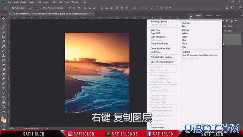The image size is (243, 137).
Task: Toggle the Auto-Select checkbox
Action: click(13, 8)
